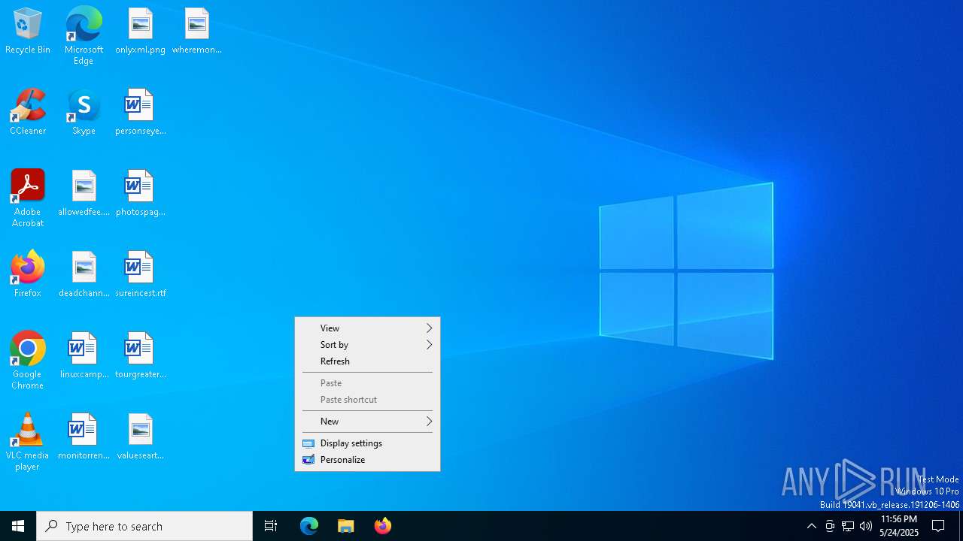Image resolution: width=963 pixels, height=541 pixels.
Task: Launch Edge from the taskbar
Action: pyautogui.click(x=309, y=526)
